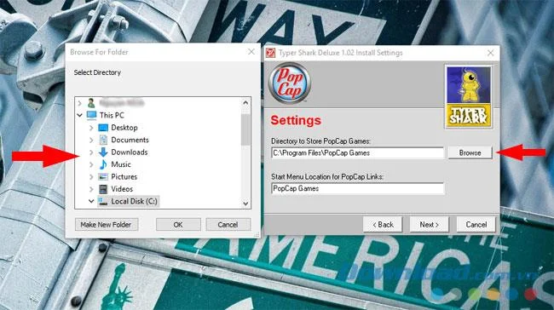Click folder tree scrollbar up arrow
Screen dimensions: 554x310
click(x=245, y=103)
